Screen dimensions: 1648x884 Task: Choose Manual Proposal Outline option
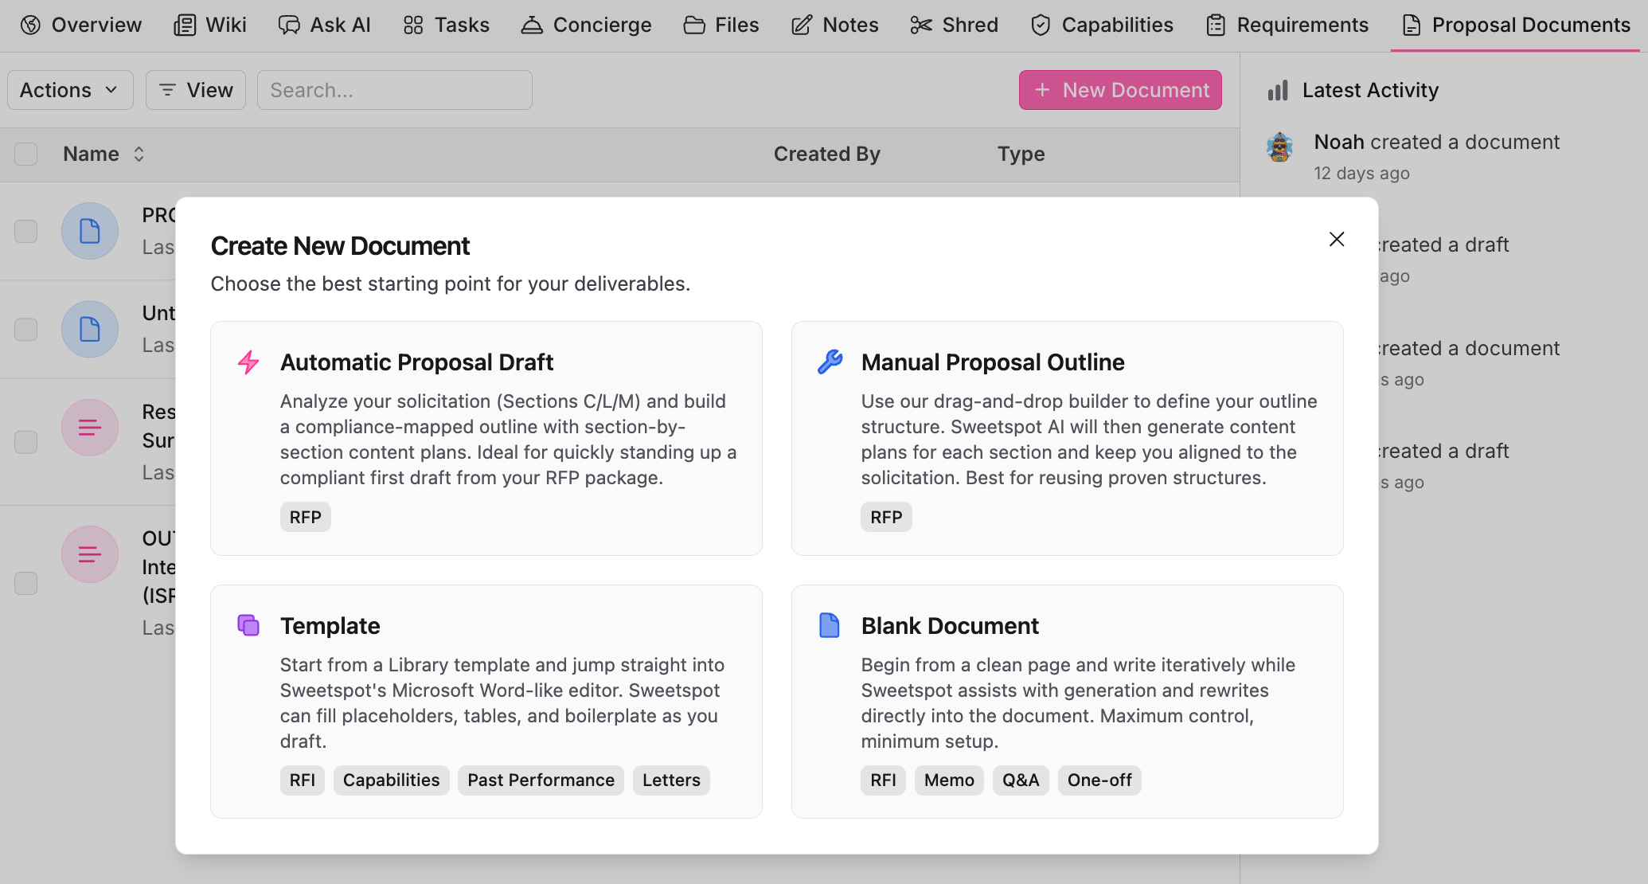point(1067,438)
